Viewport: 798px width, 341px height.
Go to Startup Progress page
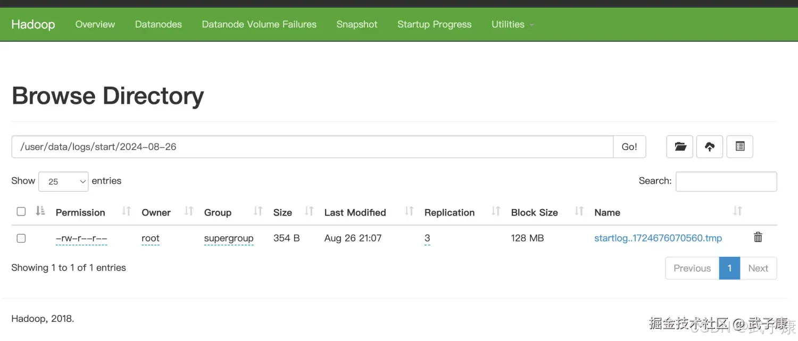click(x=434, y=24)
